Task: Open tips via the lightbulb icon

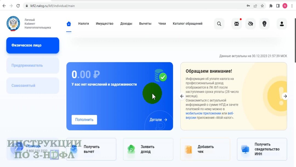Action: coord(264,24)
